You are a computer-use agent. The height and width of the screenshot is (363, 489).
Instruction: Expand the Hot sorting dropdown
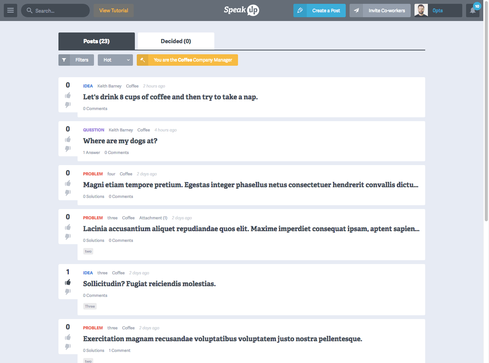(x=115, y=60)
